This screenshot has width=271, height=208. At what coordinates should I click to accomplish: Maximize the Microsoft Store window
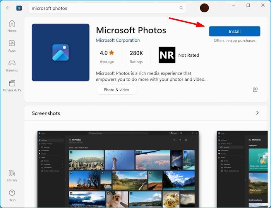click(248, 5)
